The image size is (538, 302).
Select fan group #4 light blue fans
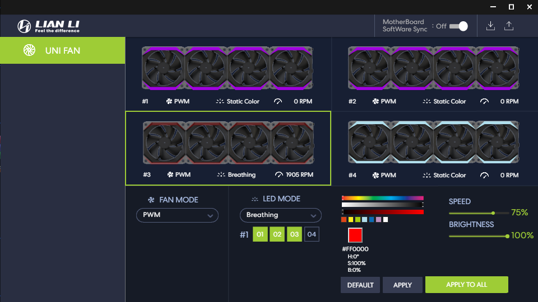coord(434,142)
